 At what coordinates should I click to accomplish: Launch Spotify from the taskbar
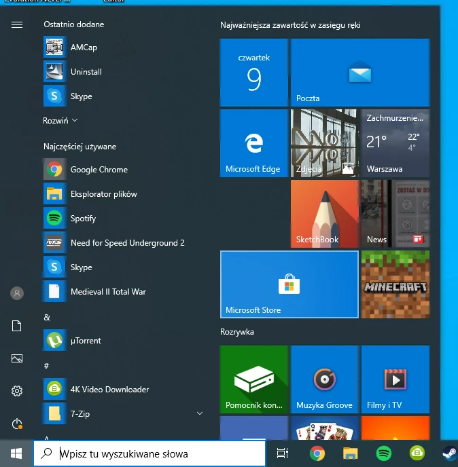pyautogui.click(x=383, y=453)
